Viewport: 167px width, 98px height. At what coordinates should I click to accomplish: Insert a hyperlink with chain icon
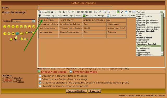[130, 12]
